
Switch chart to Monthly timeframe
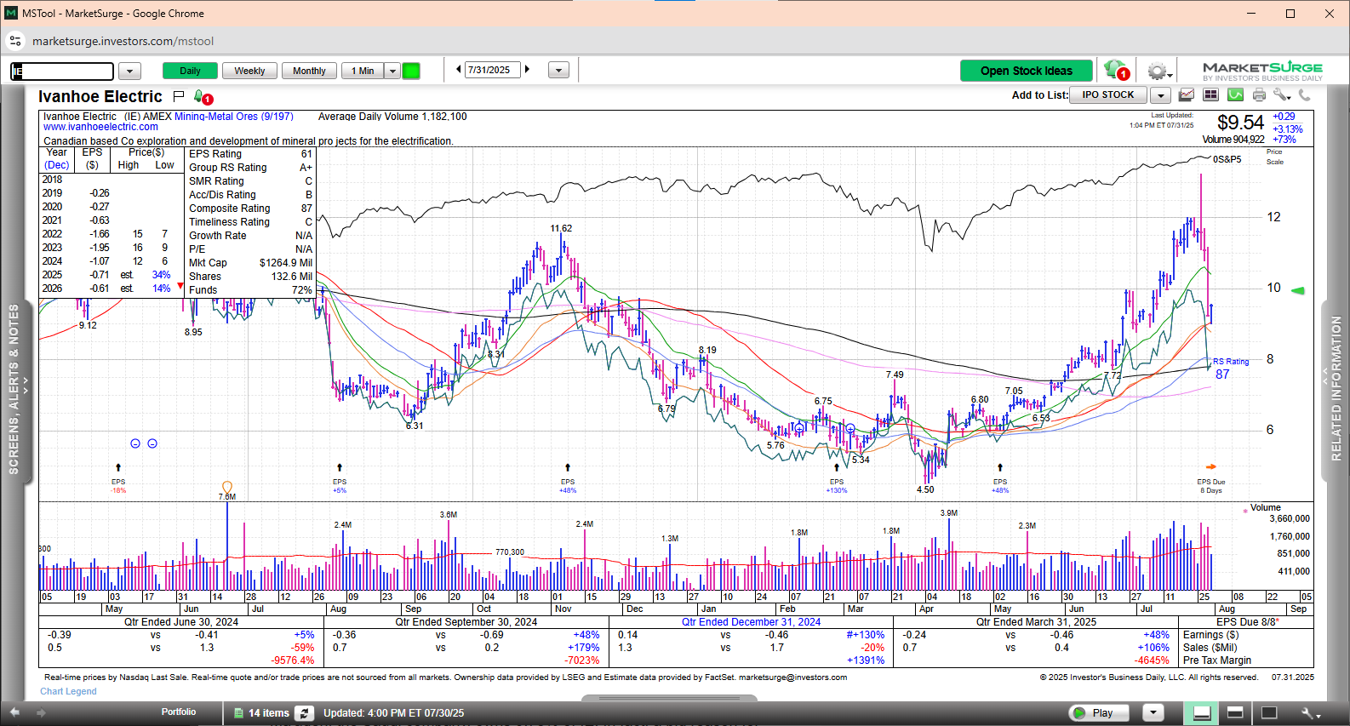pos(309,71)
